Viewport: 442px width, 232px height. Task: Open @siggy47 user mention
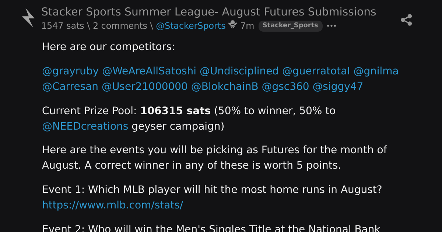tap(338, 87)
